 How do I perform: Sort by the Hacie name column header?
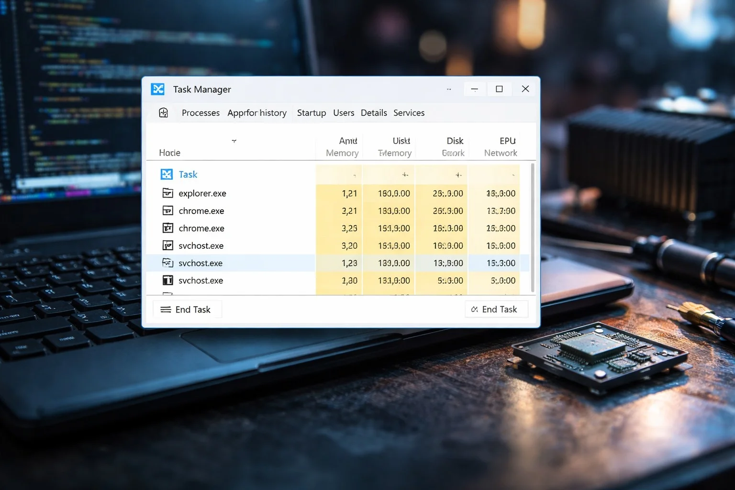[x=170, y=153]
